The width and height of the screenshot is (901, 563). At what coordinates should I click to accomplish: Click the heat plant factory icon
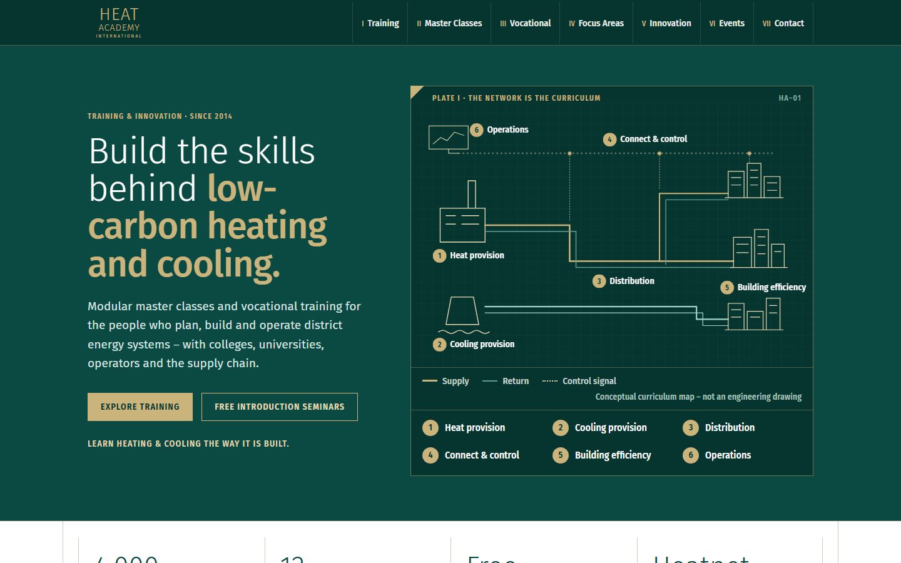(x=463, y=211)
